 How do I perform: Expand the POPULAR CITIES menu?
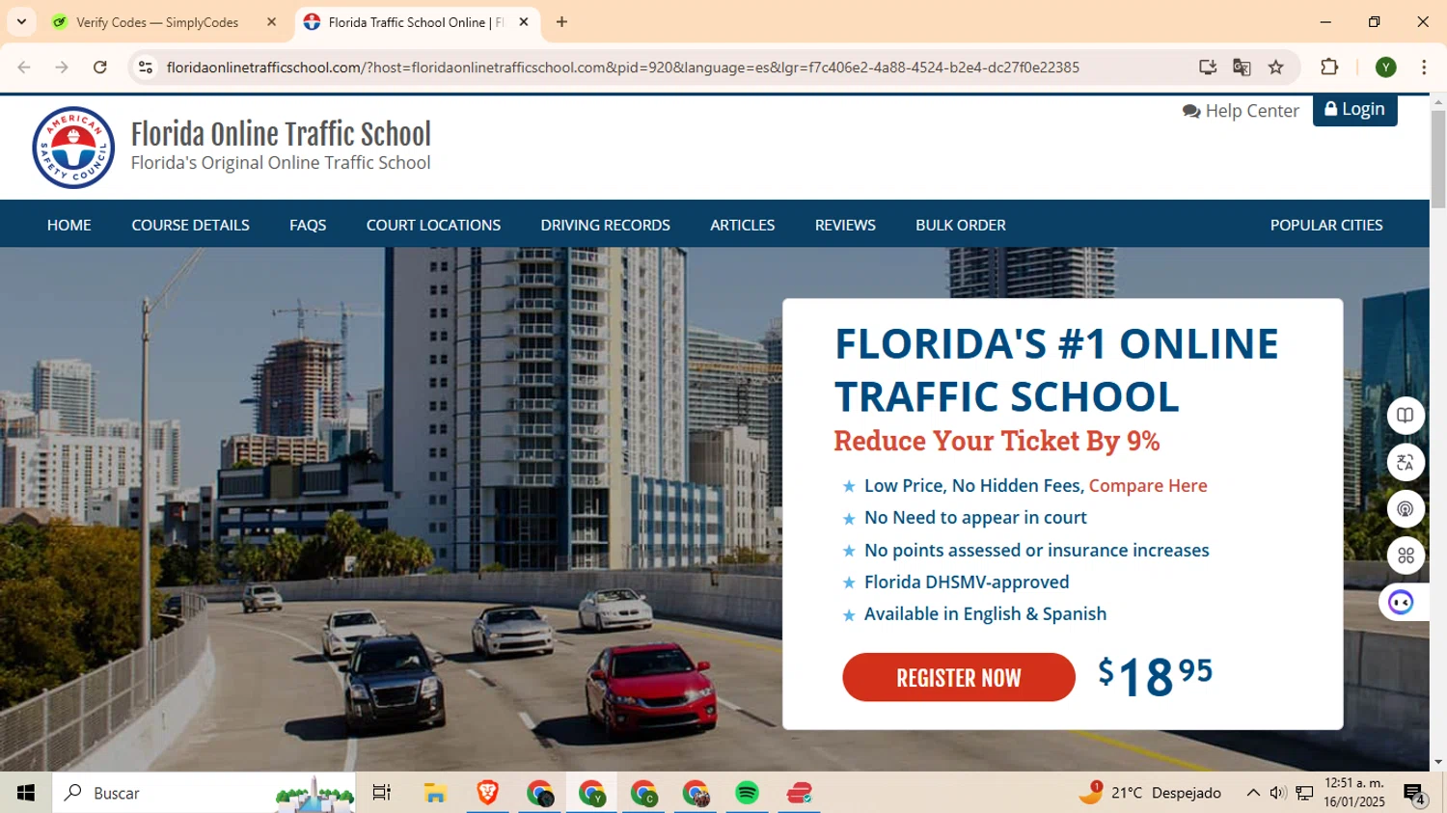1325,225
